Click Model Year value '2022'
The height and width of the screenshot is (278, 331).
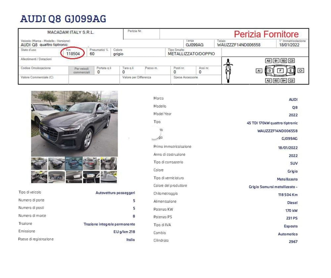click(x=293, y=115)
